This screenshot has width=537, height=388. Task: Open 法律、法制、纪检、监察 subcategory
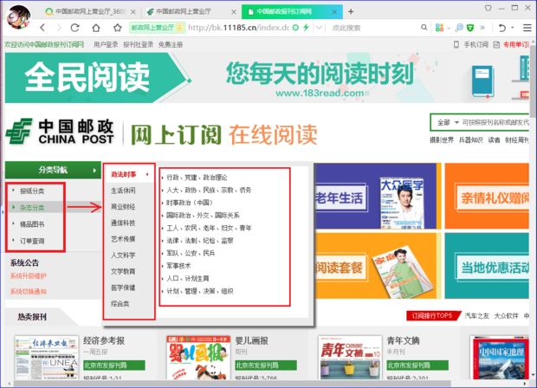pyautogui.click(x=200, y=241)
